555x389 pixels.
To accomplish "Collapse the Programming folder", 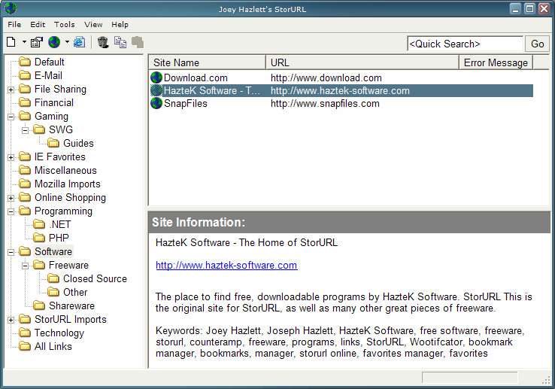I will point(11,211).
